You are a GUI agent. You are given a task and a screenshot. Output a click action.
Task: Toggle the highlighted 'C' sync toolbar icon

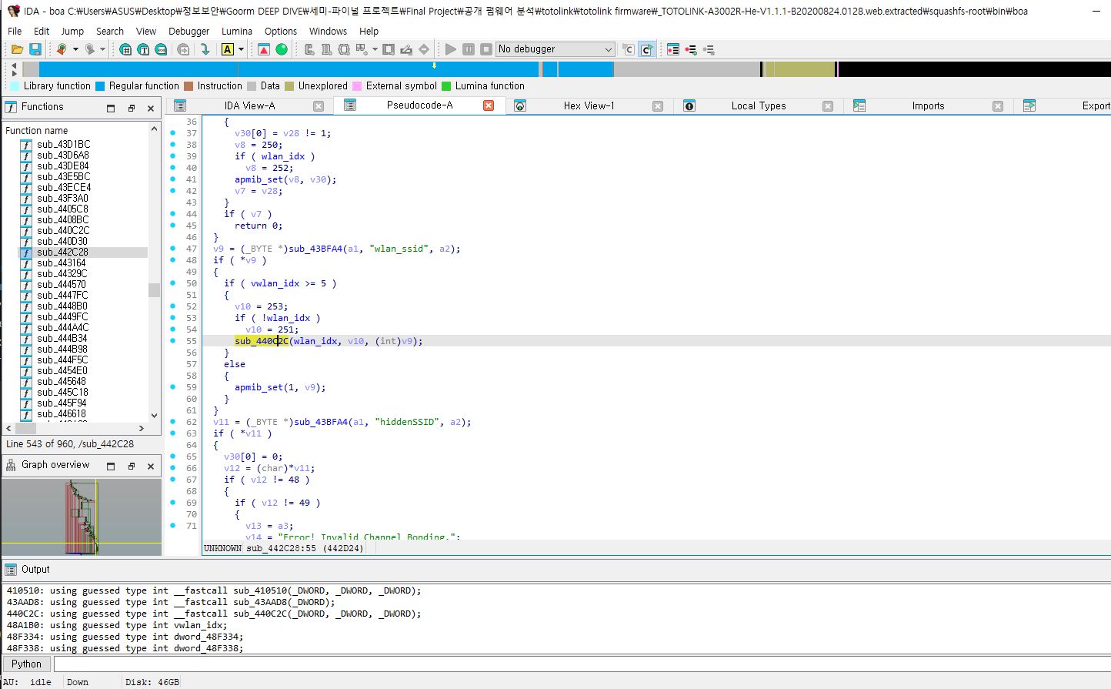tap(646, 49)
